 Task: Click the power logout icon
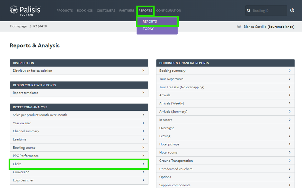(x=292, y=10)
